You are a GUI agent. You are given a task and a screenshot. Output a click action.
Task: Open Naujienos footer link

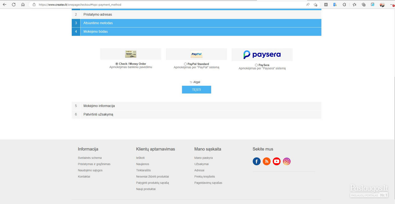pyautogui.click(x=143, y=164)
